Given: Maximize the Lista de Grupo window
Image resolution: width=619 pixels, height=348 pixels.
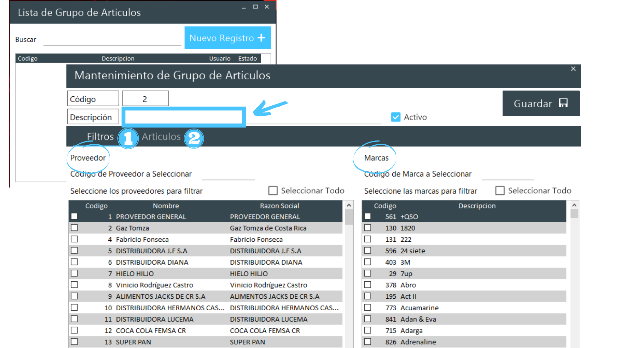Looking at the screenshot, I should 255,7.
